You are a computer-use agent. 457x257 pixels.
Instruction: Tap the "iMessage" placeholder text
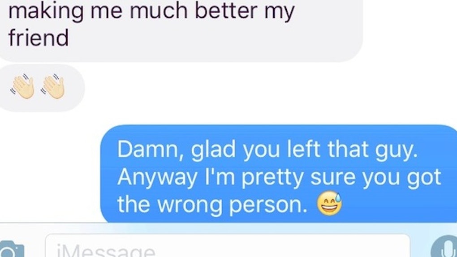point(106,251)
